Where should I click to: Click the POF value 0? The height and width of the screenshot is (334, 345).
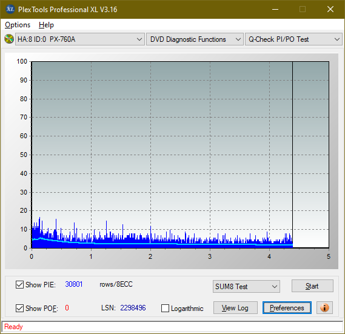67,307
